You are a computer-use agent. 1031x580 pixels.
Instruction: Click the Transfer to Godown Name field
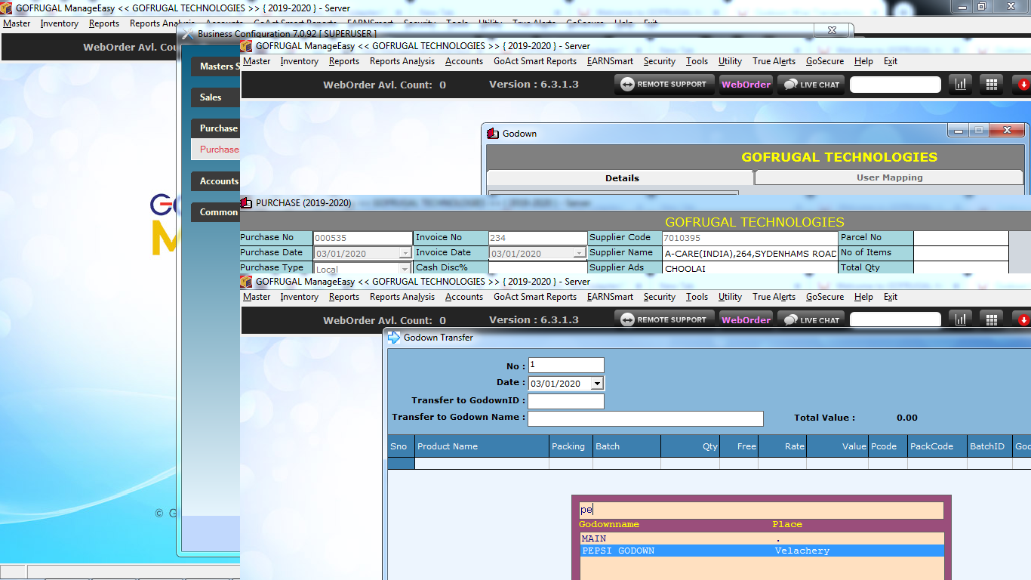(x=645, y=418)
